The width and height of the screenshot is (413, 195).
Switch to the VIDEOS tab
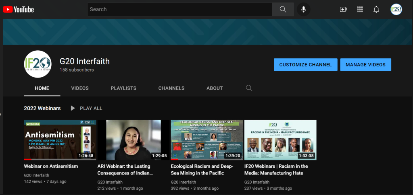click(x=80, y=88)
